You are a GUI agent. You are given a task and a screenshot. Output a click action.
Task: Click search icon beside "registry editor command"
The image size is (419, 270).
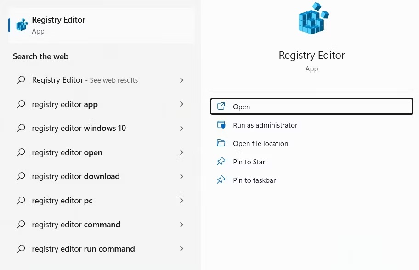pyautogui.click(x=21, y=225)
